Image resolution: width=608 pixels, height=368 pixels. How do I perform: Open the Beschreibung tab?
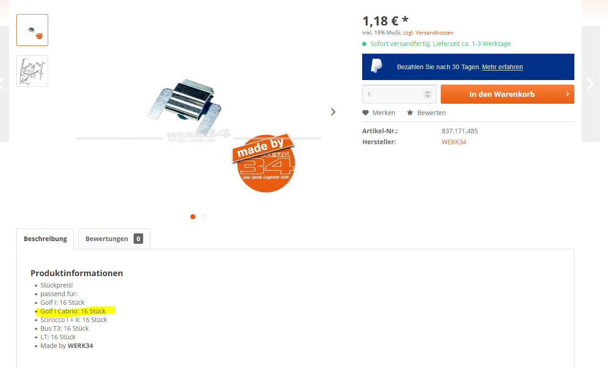click(45, 239)
